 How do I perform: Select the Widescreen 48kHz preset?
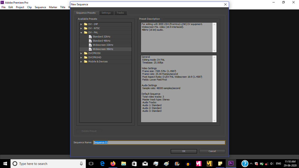tap(103, 49)
